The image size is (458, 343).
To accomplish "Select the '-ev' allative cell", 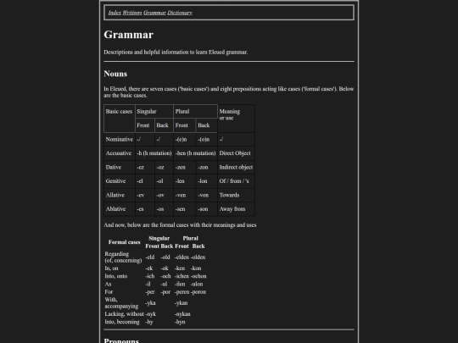I will pyautogui.click(x=145, y=195).
